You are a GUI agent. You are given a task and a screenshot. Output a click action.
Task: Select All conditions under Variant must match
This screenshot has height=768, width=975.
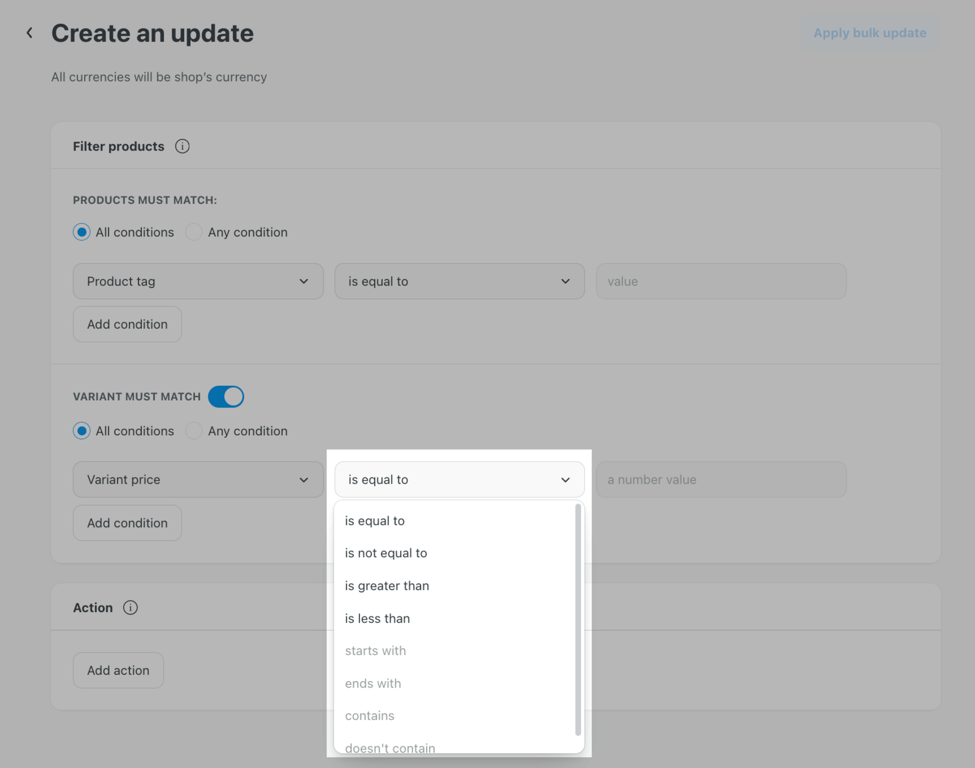[82, 431]
